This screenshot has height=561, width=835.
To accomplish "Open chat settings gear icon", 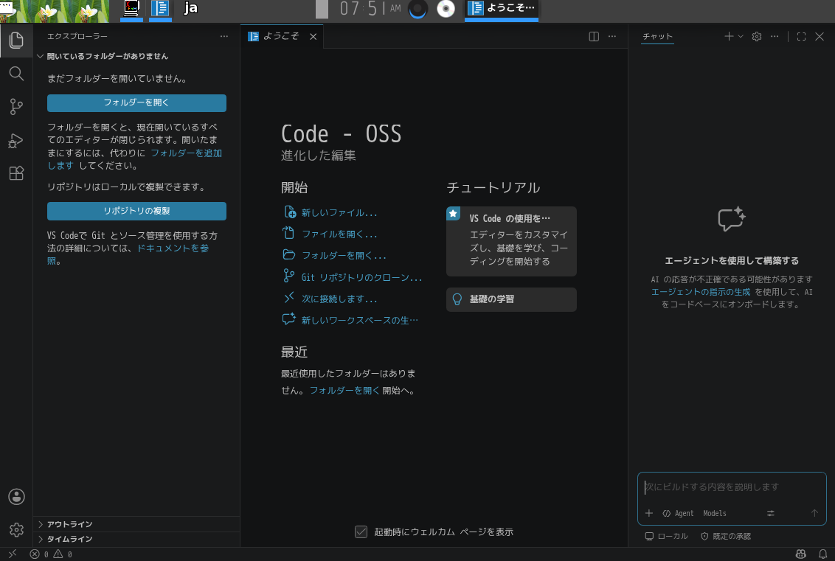I will tap(757, 36).
